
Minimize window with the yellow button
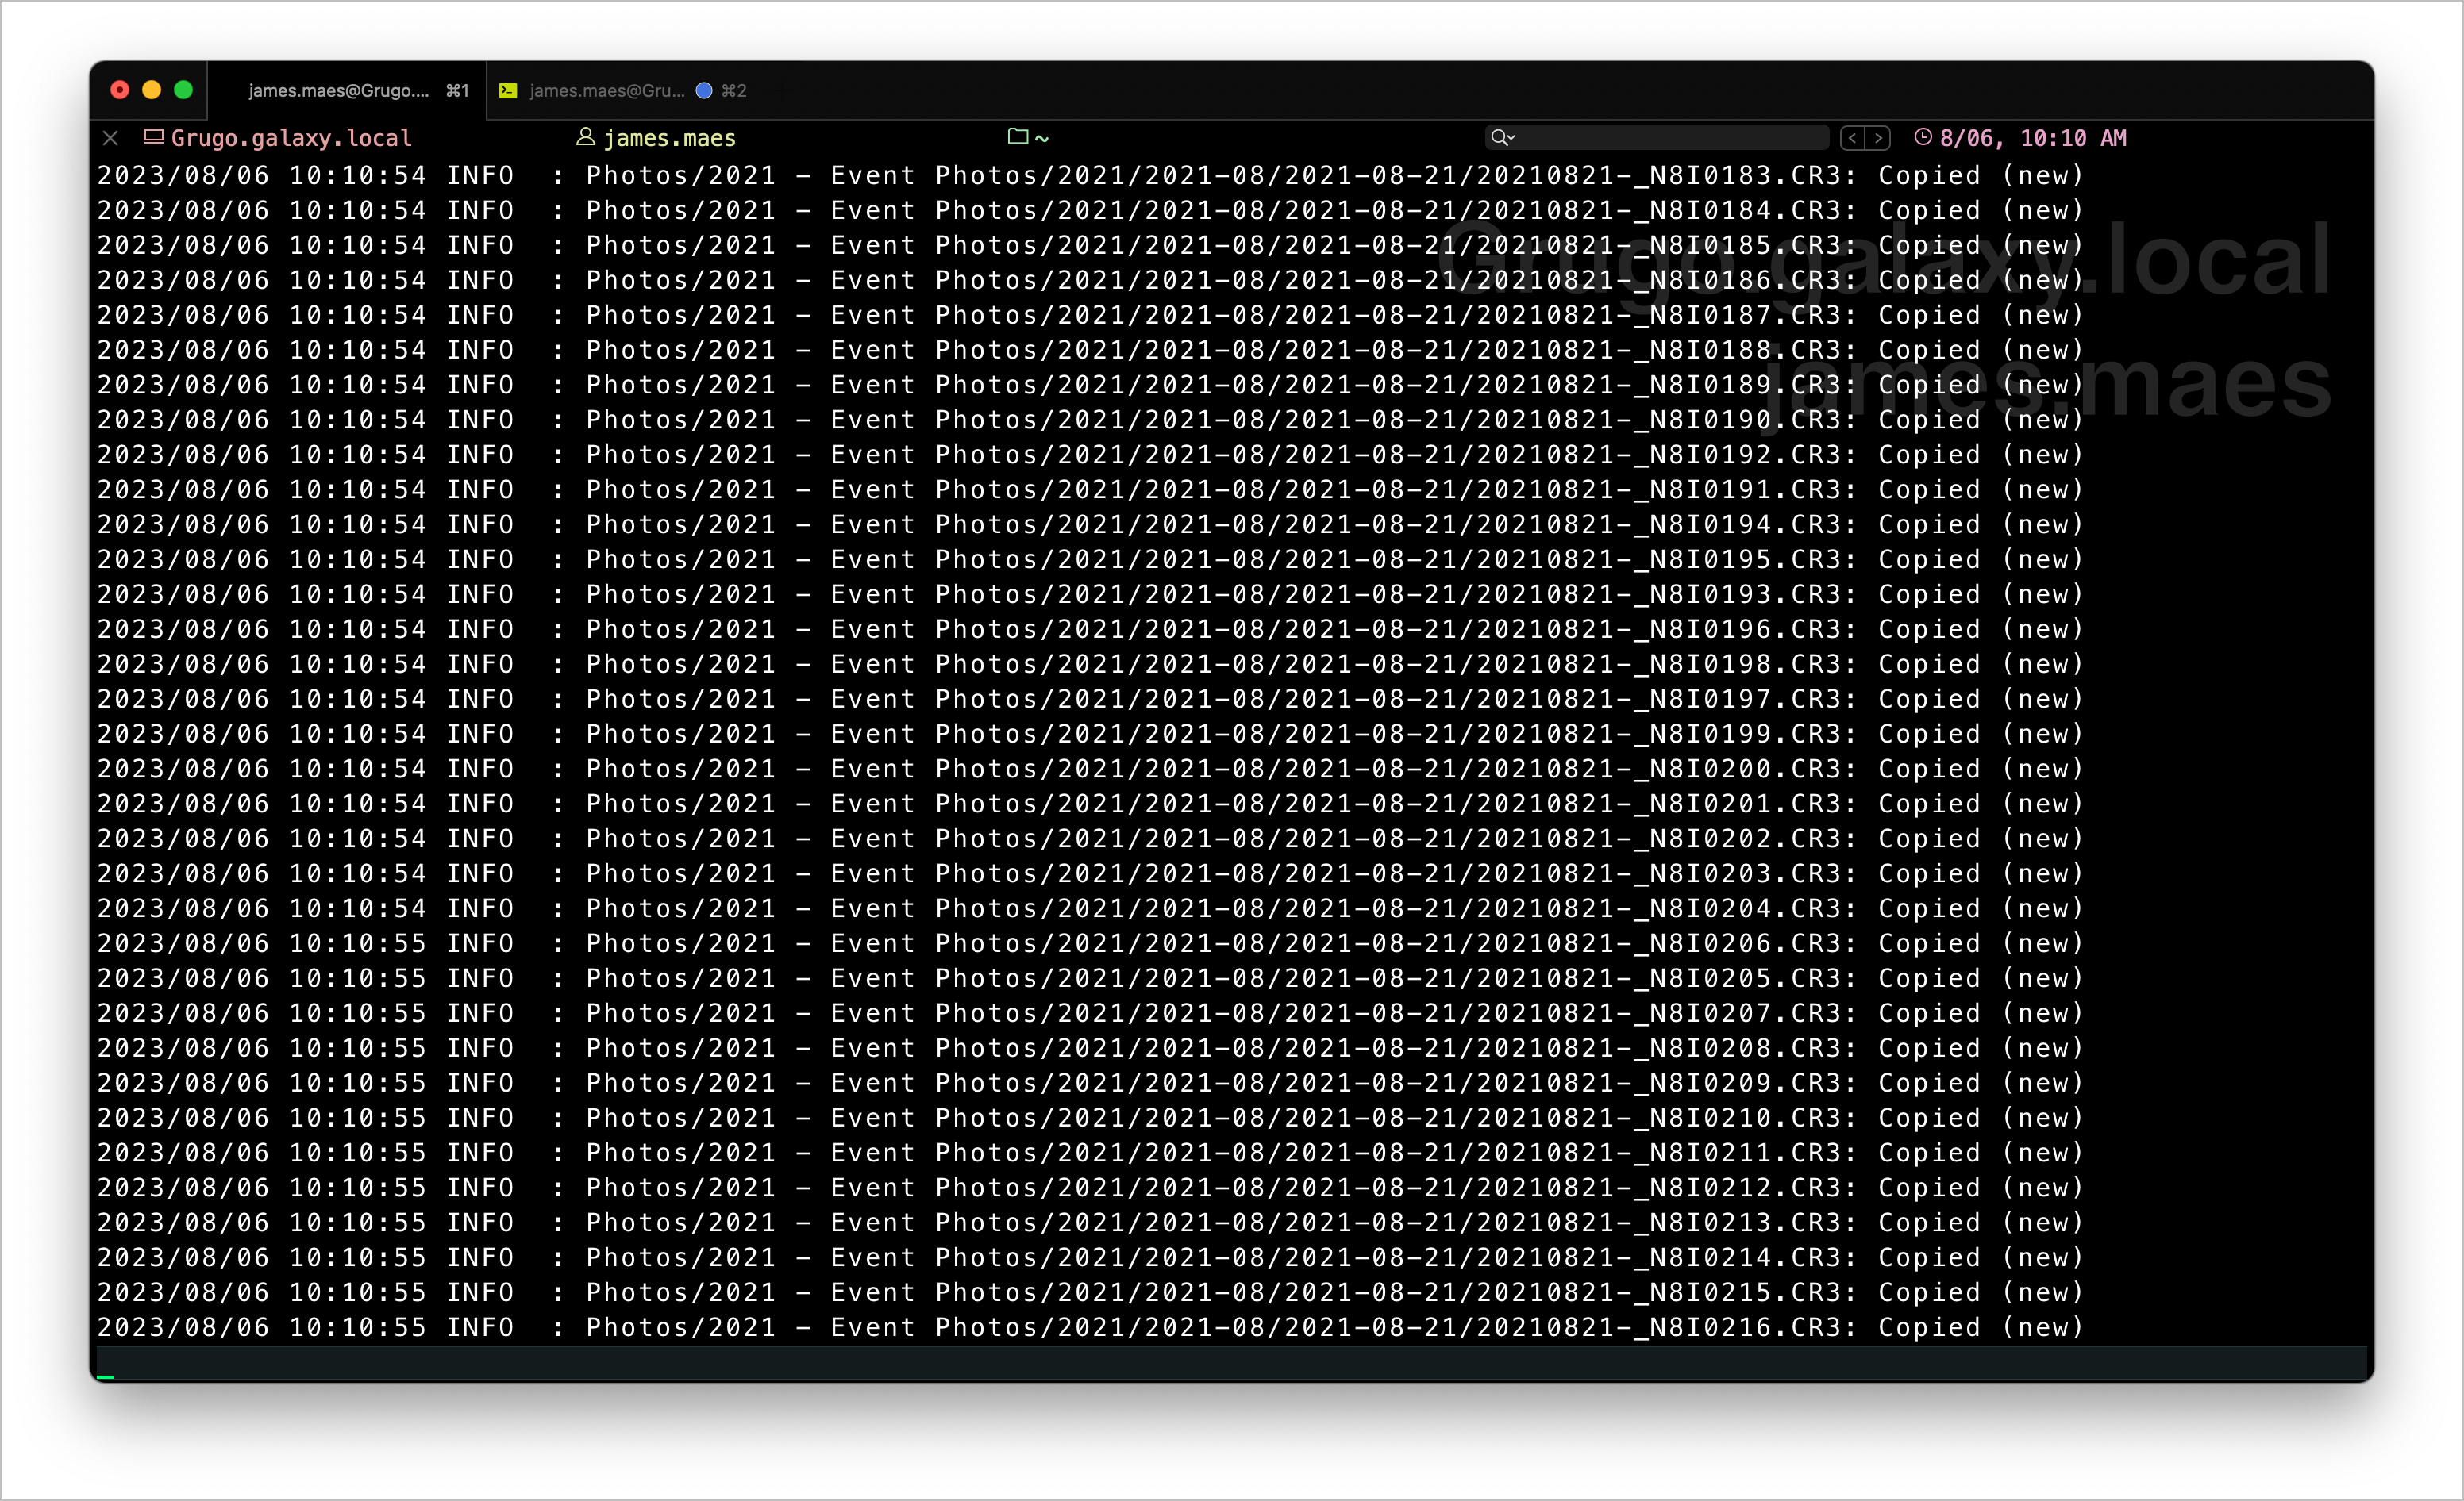(x=152, y=91)
